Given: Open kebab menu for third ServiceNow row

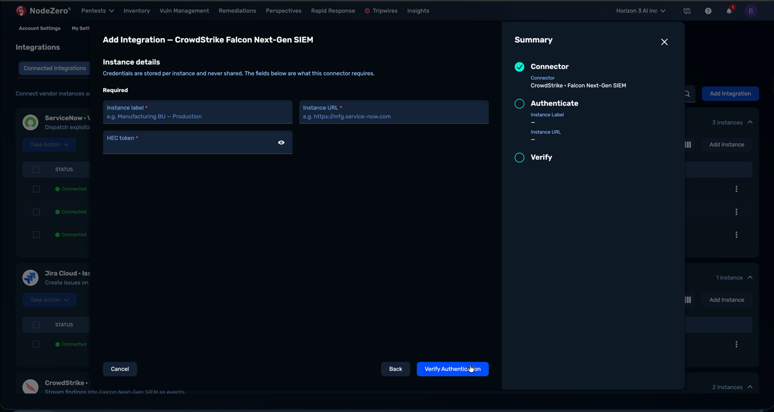Looking at the screenshot, I should click(736, 234).
